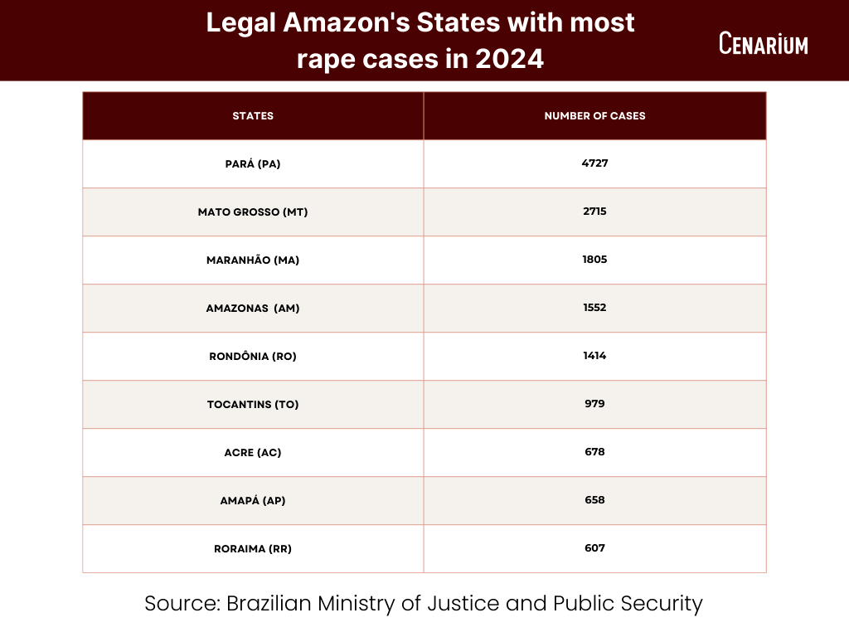Click the 1414 cases value
849x637 pixels.
[594, 356]
